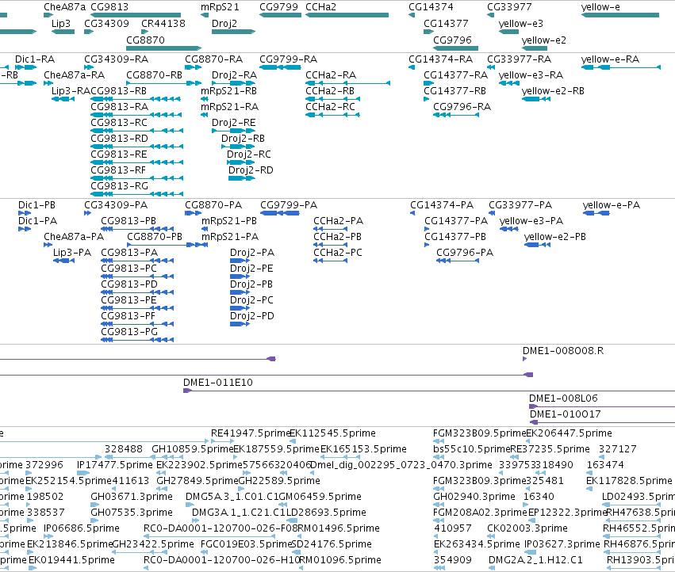The width and height of the screenshot is (675, 572).
Task: Click the CheA87a gene label
Action: (64, 7)
